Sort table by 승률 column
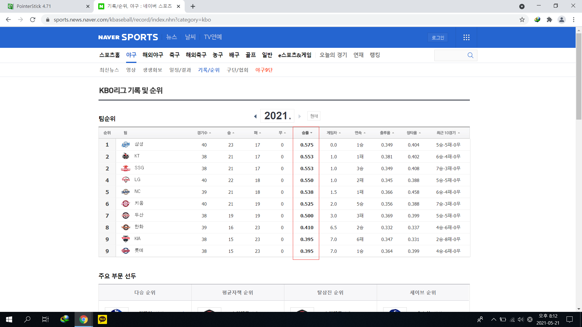Image resolution: width=582 pixels, height=327 pixels. [x=307, y=133]
